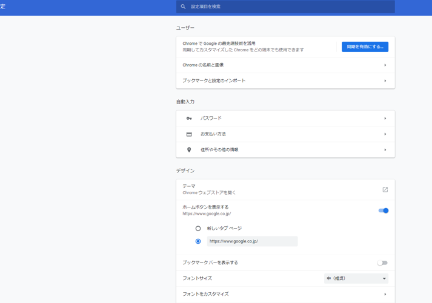
Task: Expand the Chrome の名前と画像 row arrow
Action: coord(385,65)
